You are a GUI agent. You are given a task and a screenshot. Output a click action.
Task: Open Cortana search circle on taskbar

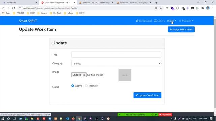[x=8, y=119]
